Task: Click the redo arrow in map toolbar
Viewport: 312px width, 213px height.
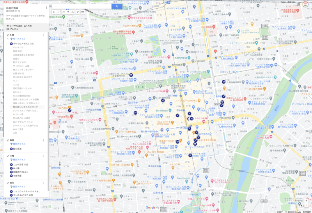Action: [58, 12]
